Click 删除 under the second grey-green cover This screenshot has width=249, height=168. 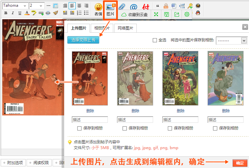(135, 111)
